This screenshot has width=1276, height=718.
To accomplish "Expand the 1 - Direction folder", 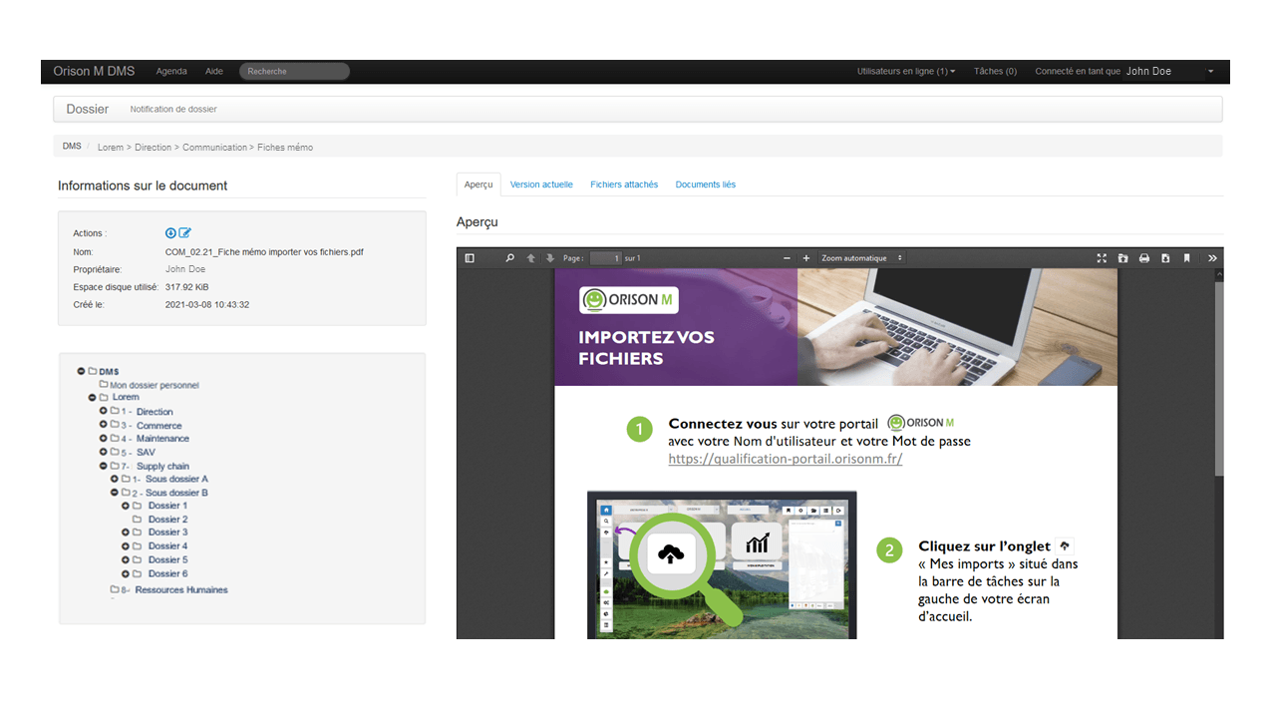I will (104, 411).
